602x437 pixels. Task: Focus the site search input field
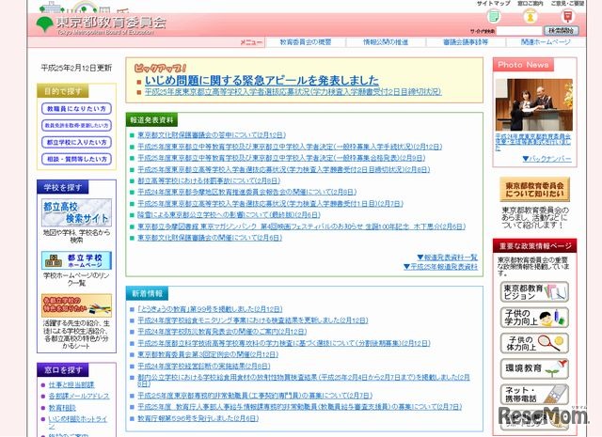[x=519, y=31]
